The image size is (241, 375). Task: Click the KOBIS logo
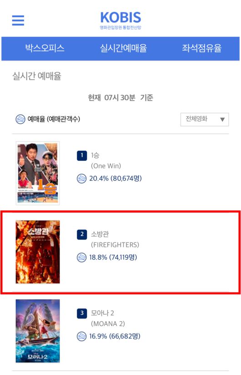pyautogui.click(x=120, y=20)
